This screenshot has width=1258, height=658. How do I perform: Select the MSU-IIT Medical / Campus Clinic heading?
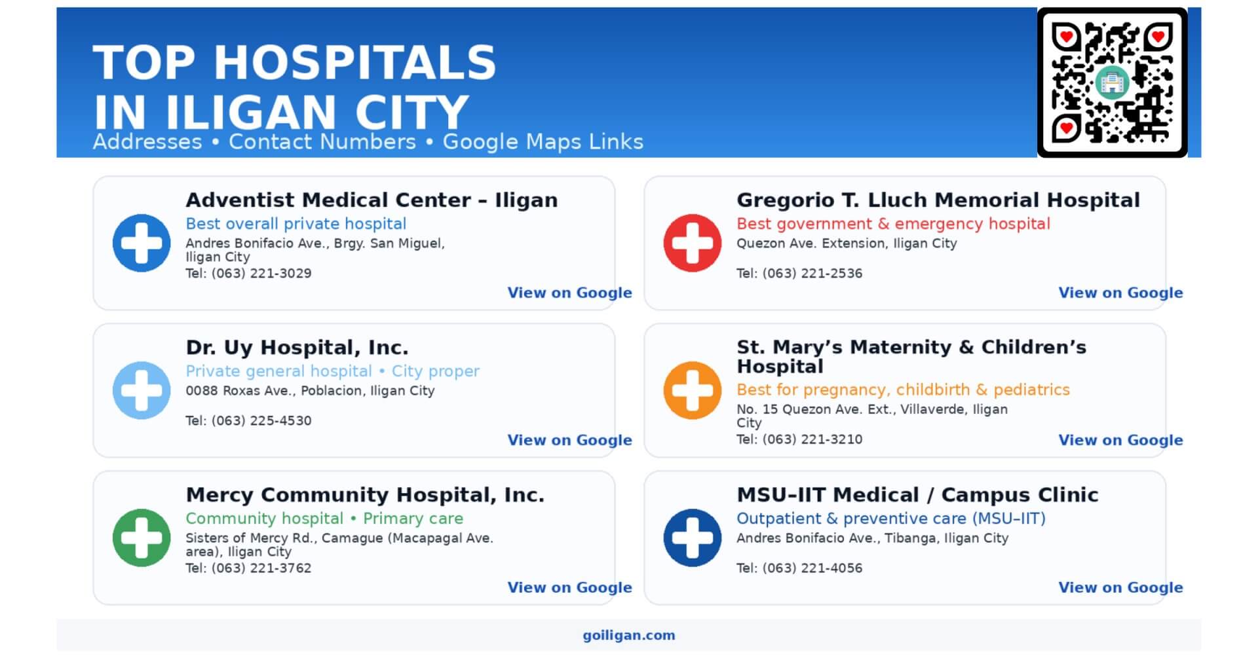pyautogui.click(x=917, y=495)
